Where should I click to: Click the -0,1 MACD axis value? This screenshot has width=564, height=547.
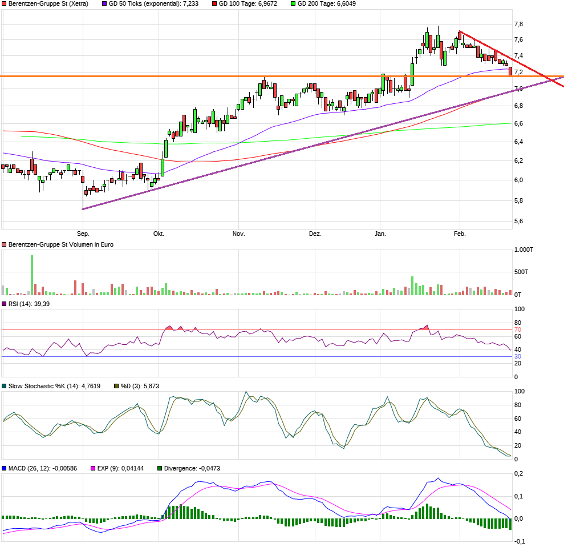tap(520, 541)
